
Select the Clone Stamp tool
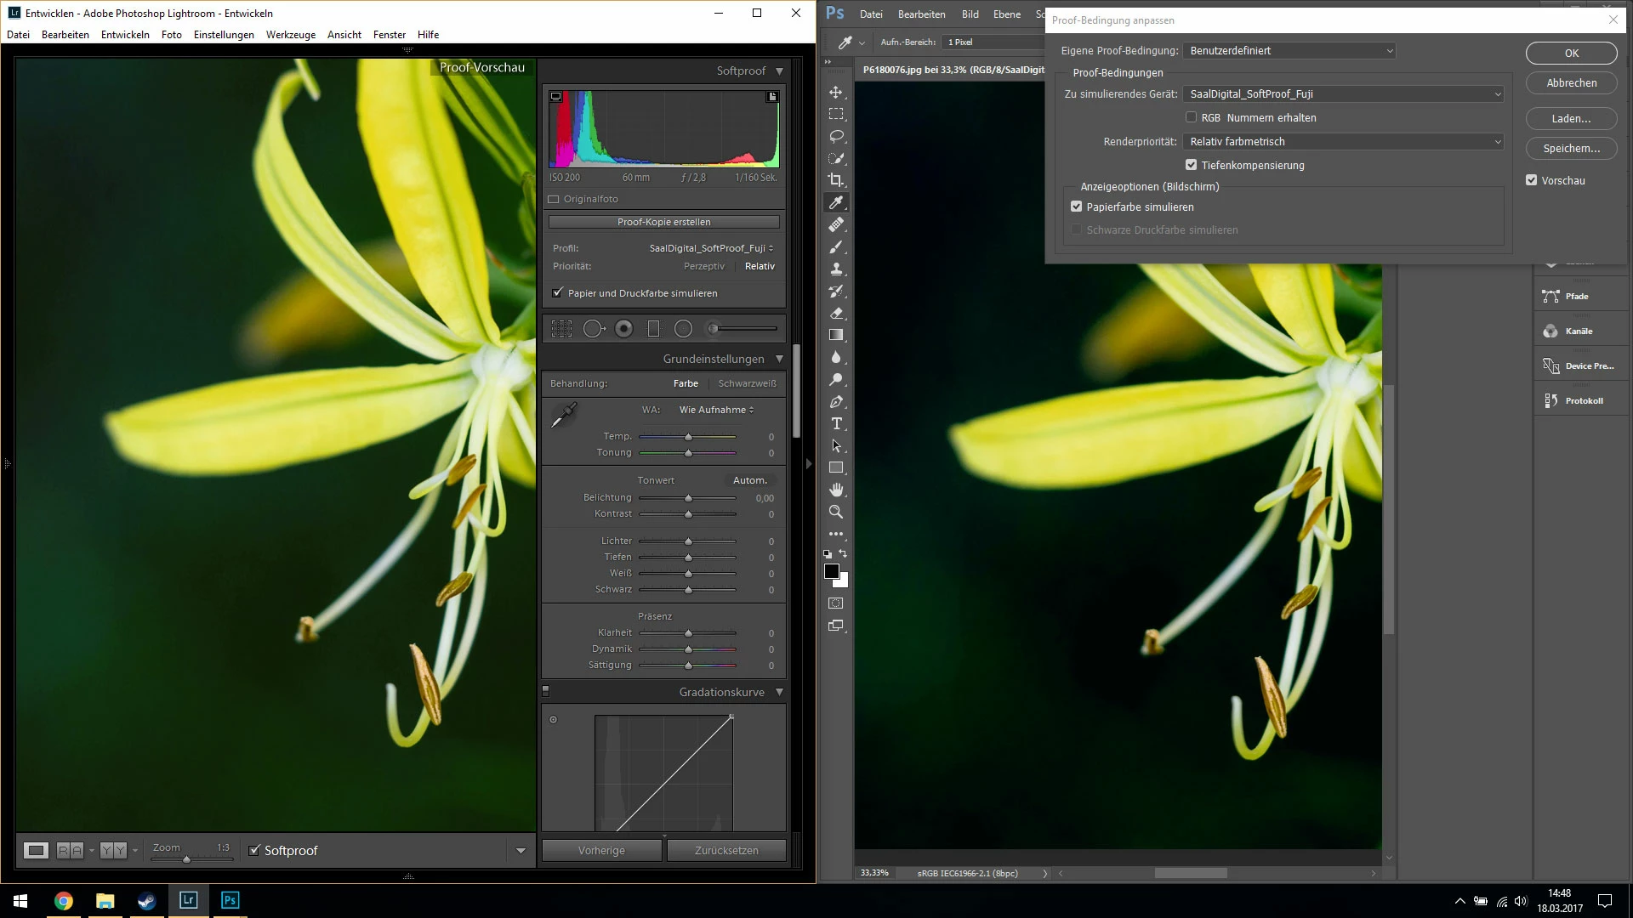(836, 269)
